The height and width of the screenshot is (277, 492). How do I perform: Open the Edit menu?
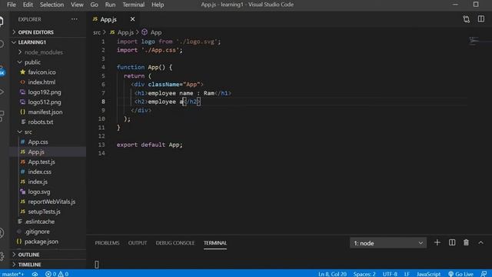tap(28, 5)
